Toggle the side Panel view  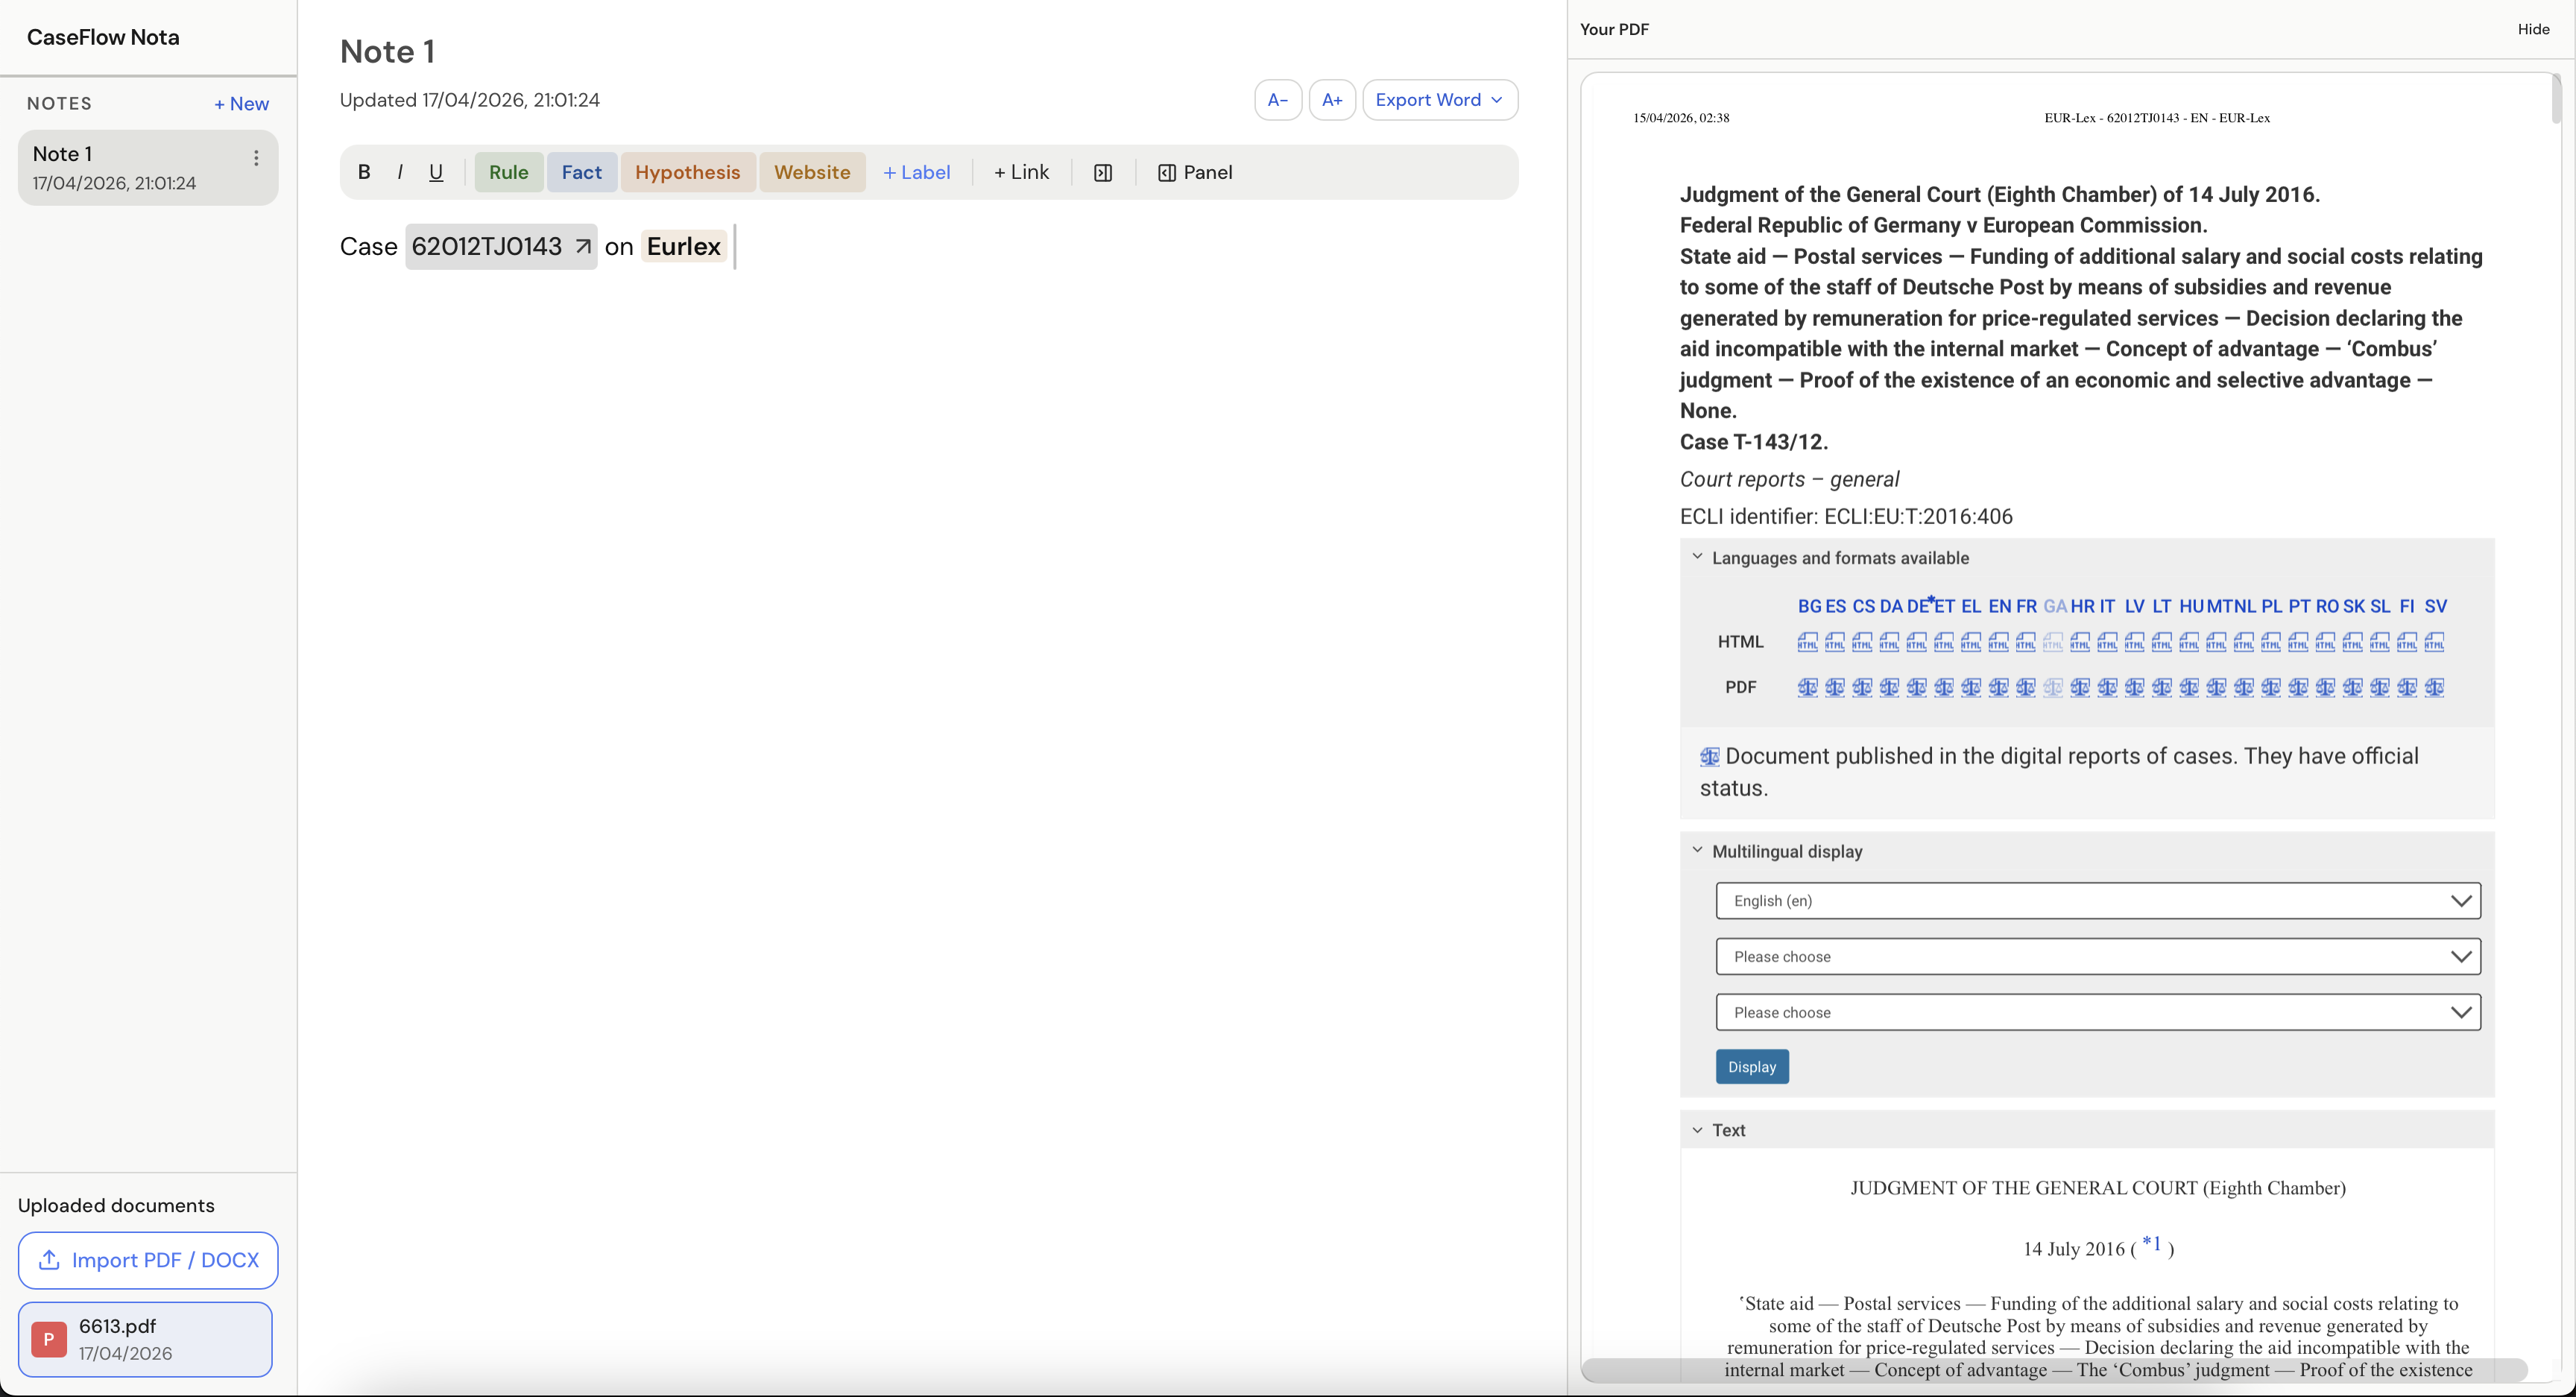tap(1195, 172)
